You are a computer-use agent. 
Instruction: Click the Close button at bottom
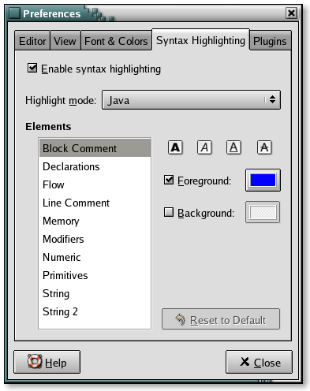[259, 362]
